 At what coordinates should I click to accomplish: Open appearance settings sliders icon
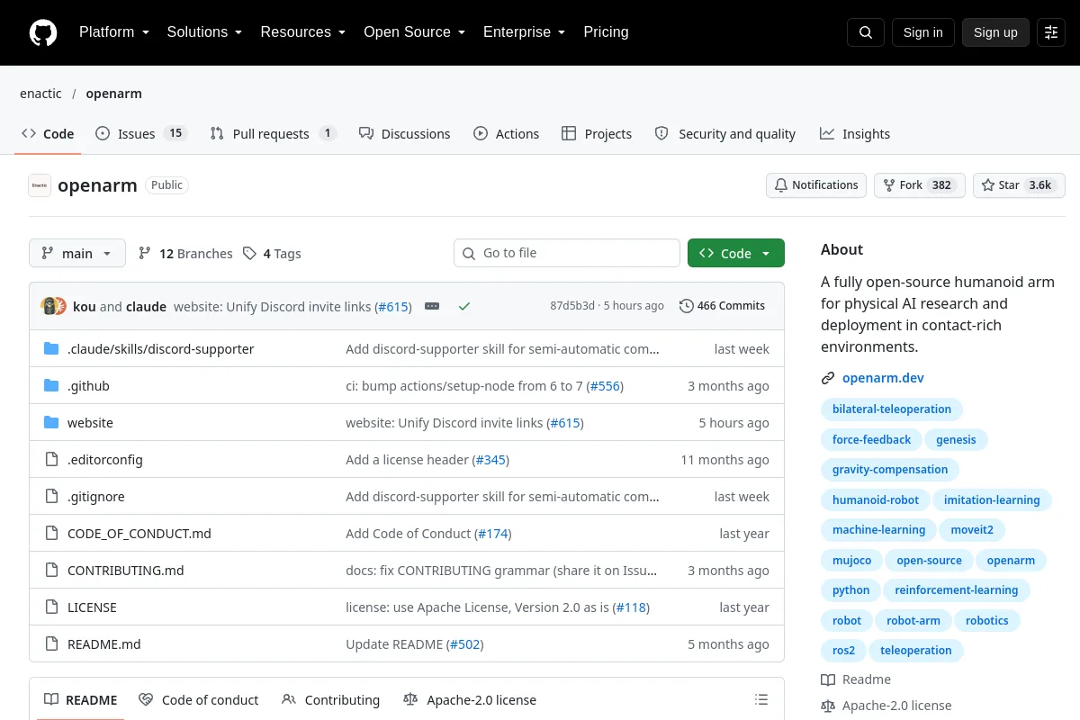[1051, 32]
